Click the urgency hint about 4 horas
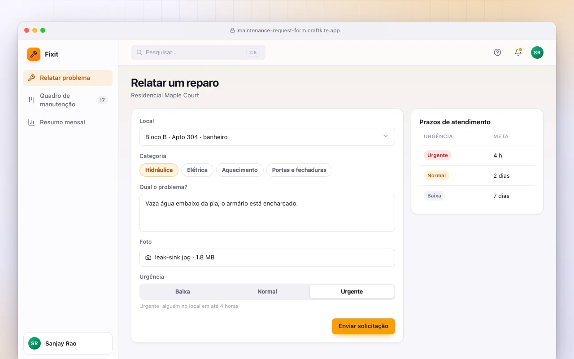This screenshot has width=574, height=359. tap(189, 306)
